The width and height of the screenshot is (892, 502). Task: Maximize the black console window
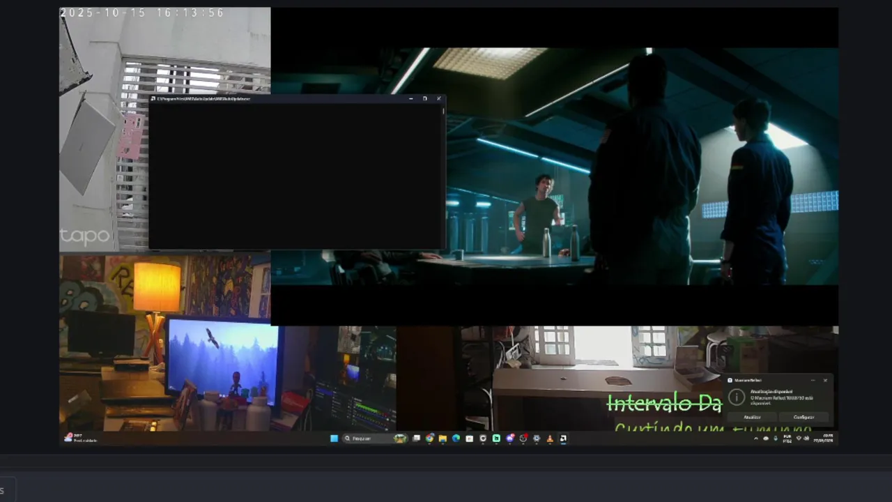(x=425, y=98)
